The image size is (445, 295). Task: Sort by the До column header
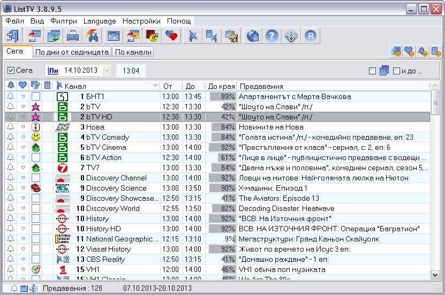click(x=193, y=86)
